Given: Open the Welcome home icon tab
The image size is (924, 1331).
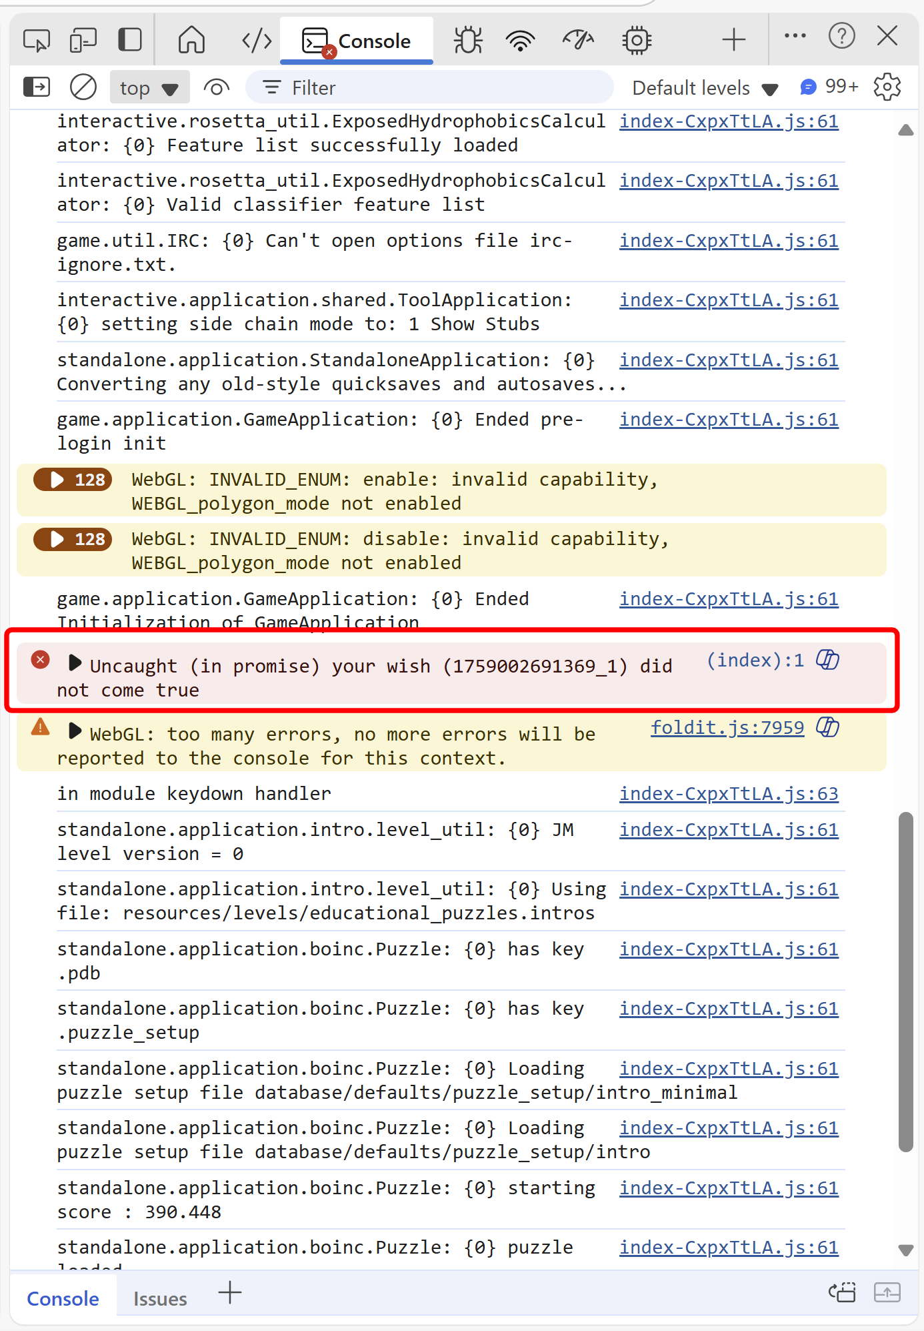Looking at the screenshot, I should [191, 40].
